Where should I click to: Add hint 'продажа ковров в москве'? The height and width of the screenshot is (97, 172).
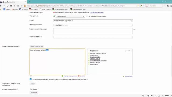(98, 61)
